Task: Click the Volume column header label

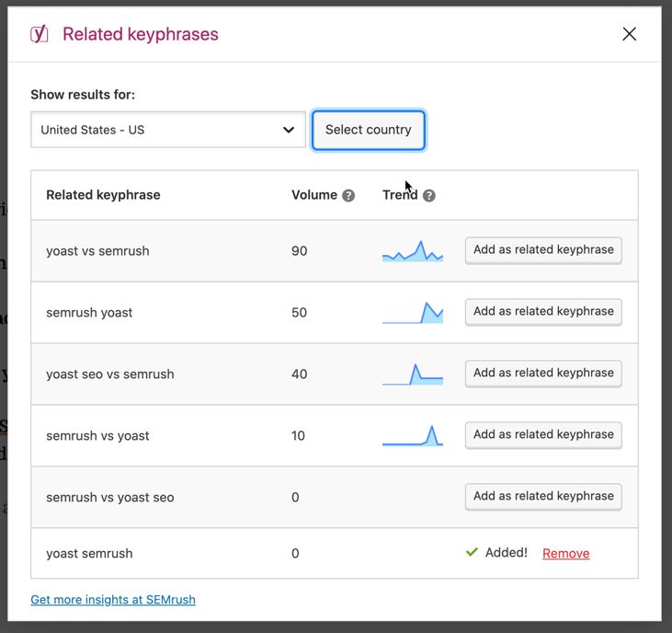Action: [314, 195]
